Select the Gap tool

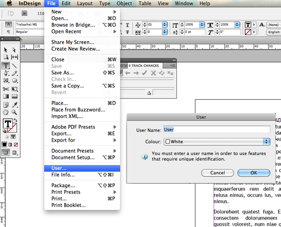pyautogui.click(x=15, y=57)
